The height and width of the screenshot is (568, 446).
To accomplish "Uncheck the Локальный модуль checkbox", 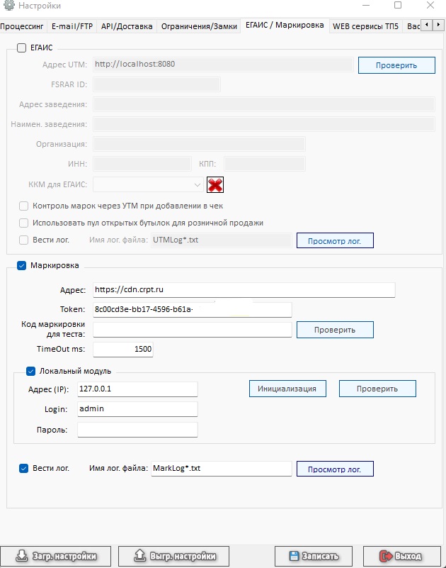I will coord(30,371).
